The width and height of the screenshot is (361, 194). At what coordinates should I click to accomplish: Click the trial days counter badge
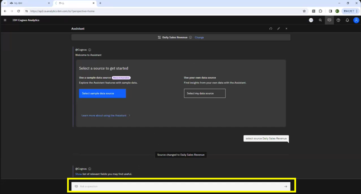point(311,20)
